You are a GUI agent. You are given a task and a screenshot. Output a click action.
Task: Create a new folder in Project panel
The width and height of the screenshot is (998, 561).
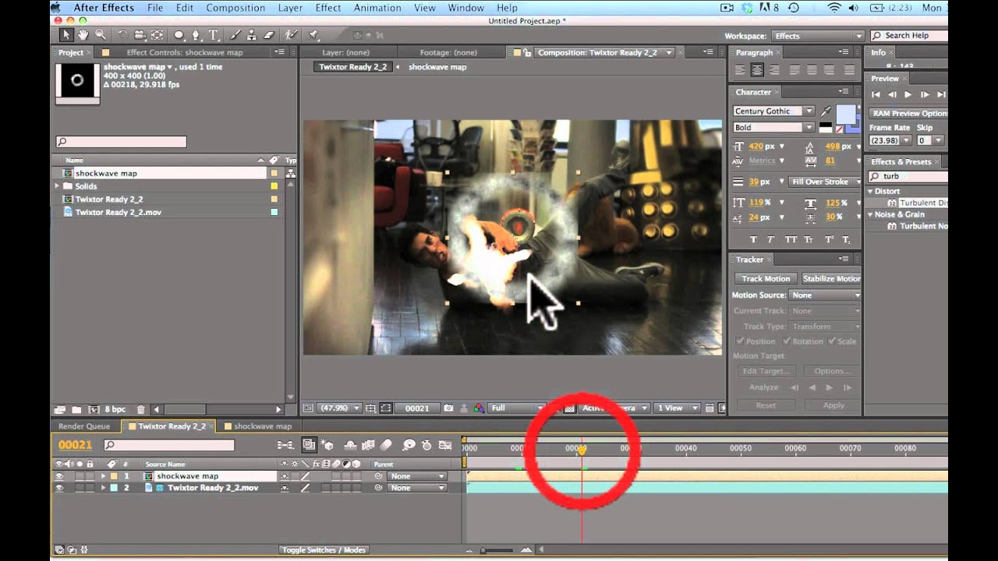click(x=76, y=409)
